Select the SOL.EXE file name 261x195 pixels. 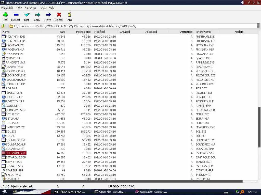(11, 132)
